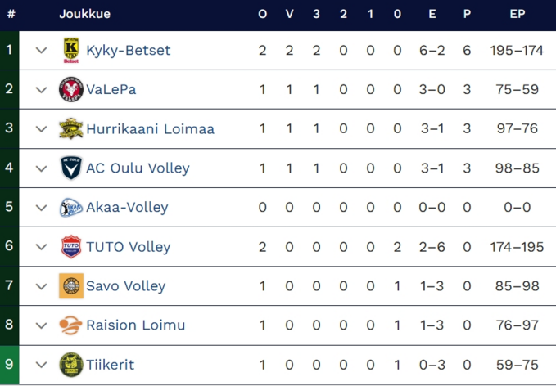Image resolution: width=556 pixels, height=386 pixels.
Task: Open the Hurrikaani Loimaa team link
Action: [x=150, y=129]
